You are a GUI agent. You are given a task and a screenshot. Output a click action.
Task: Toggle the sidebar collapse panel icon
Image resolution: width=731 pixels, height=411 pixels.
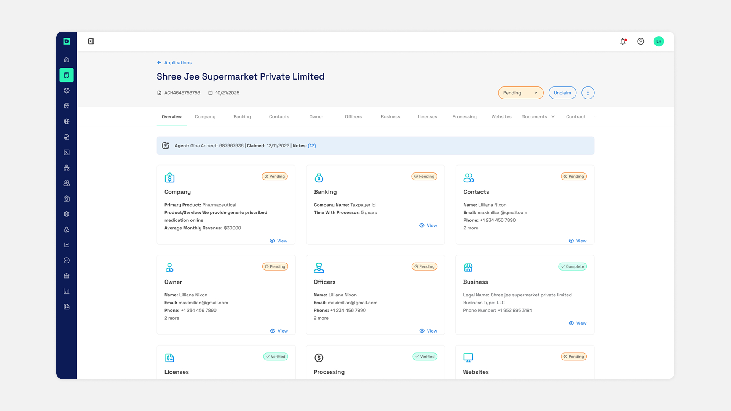[91, 41]
